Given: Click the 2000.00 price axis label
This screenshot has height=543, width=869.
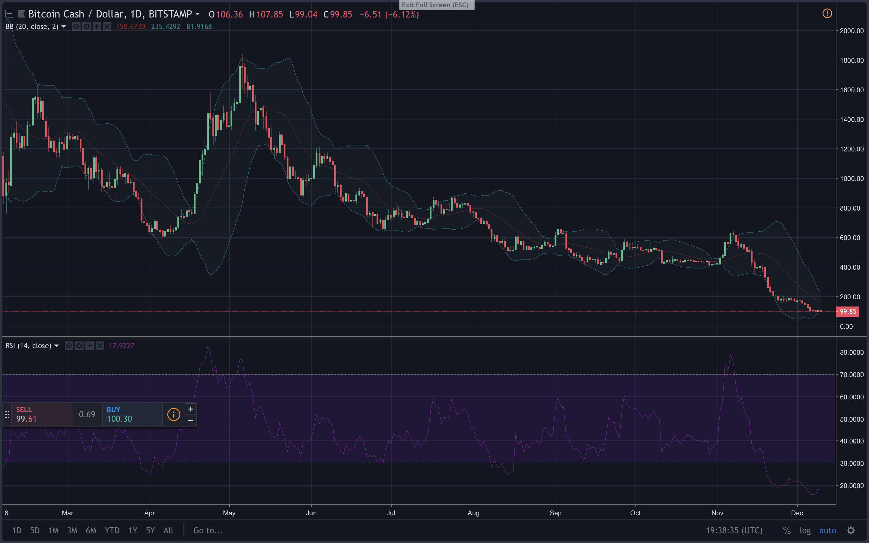Looking at the screenshot, I should pyautogui.click(x=852, y=31).
